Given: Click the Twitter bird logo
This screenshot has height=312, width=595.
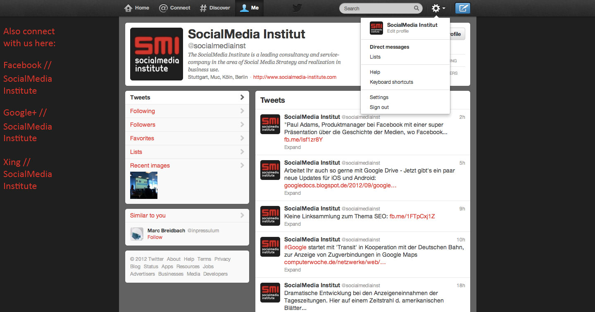Looking at the screenshot, I should 297,8.
